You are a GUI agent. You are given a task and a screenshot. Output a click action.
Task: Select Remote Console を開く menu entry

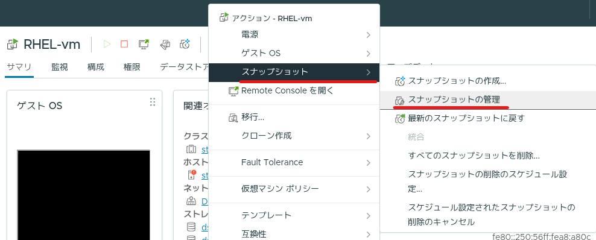coord(294,91)
